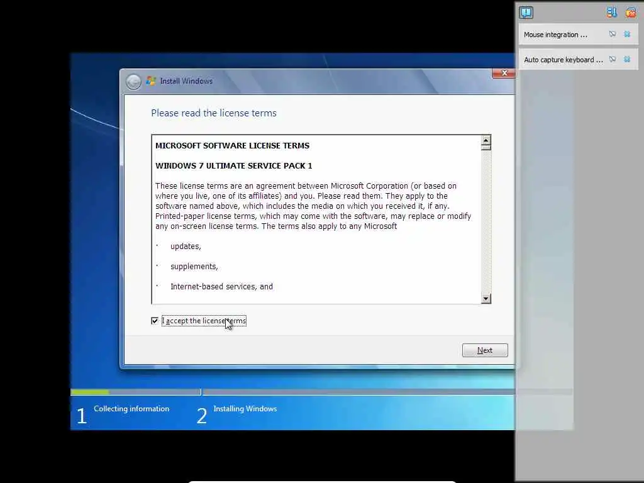Click the Windows flag icon in title bar
Screen dimensions: 644x483
[x=151, y=81]
